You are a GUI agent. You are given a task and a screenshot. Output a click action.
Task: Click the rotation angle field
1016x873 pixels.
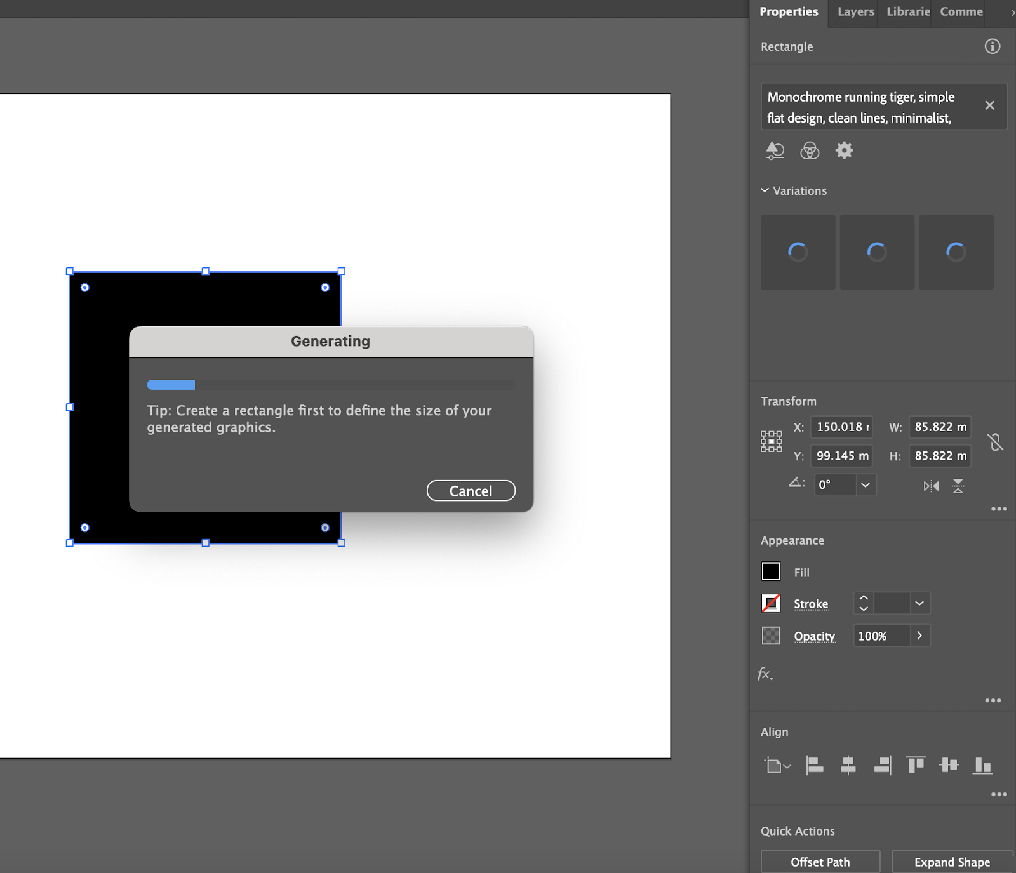tap(834, 485)
